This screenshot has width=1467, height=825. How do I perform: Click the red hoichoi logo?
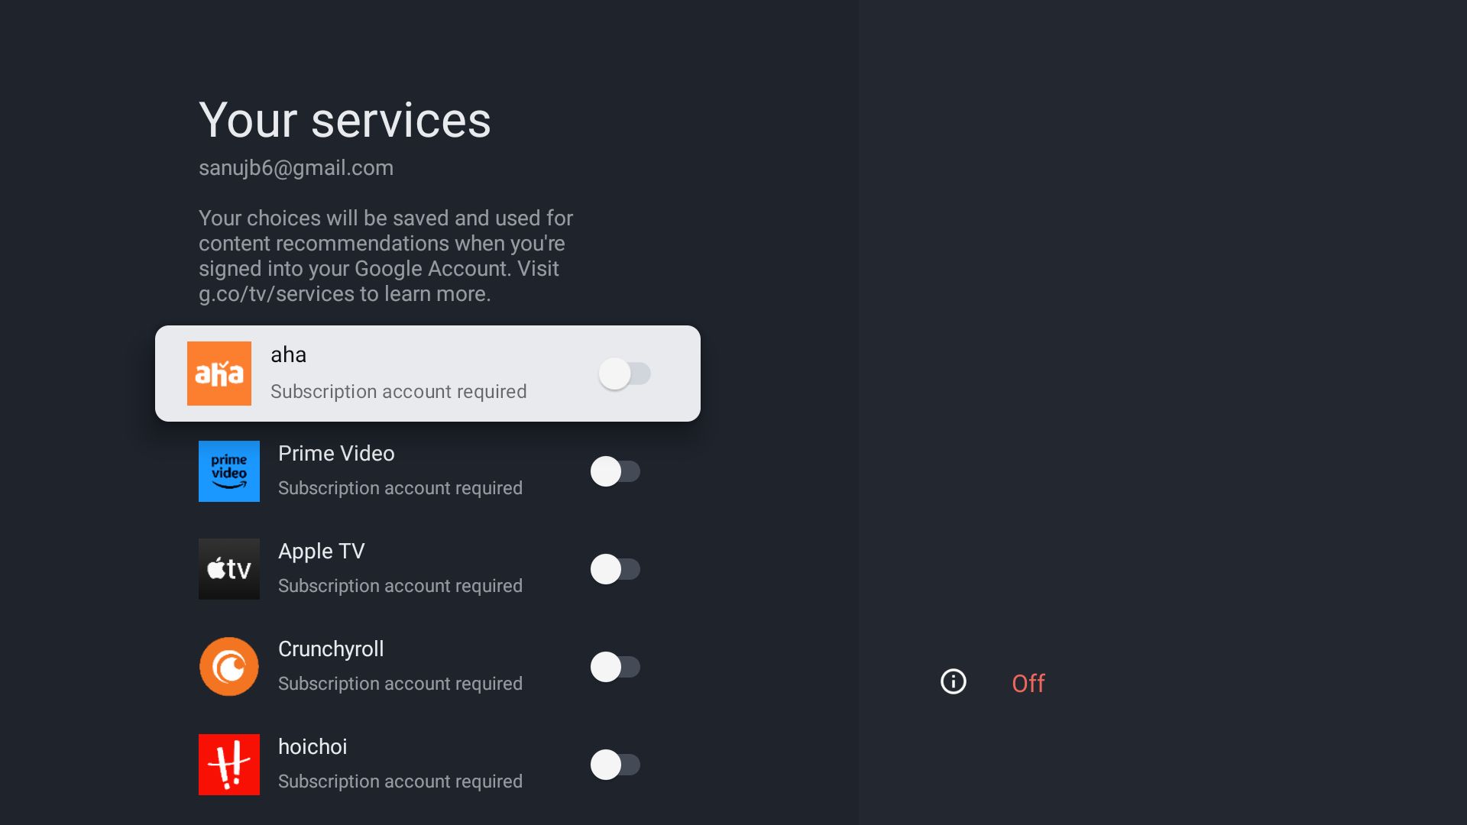pyautogui.click(x=229, y=765)
